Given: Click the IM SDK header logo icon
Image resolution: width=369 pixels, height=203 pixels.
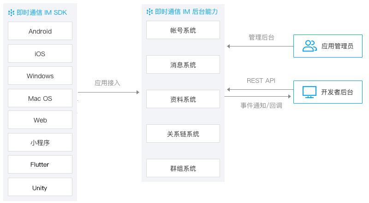Looking at the screenshot, I should [x=11, y=12].
